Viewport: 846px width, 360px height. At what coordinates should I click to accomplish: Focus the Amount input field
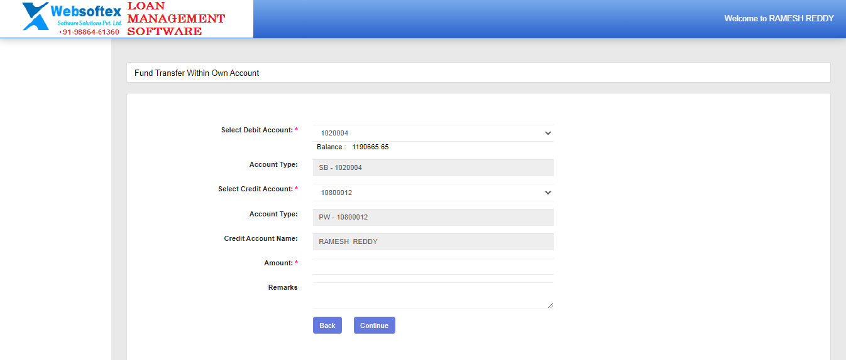click(x=433, y=266)
